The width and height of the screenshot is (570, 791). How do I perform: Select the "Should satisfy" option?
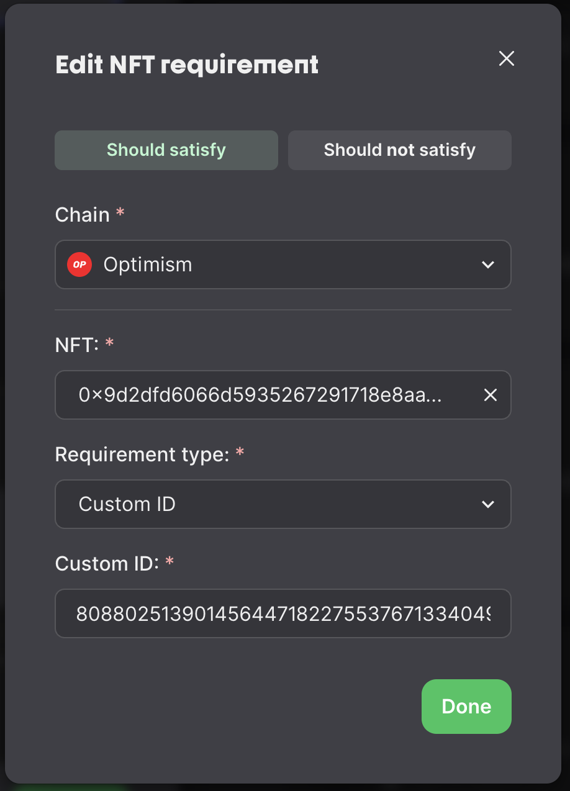pos(166,150)
